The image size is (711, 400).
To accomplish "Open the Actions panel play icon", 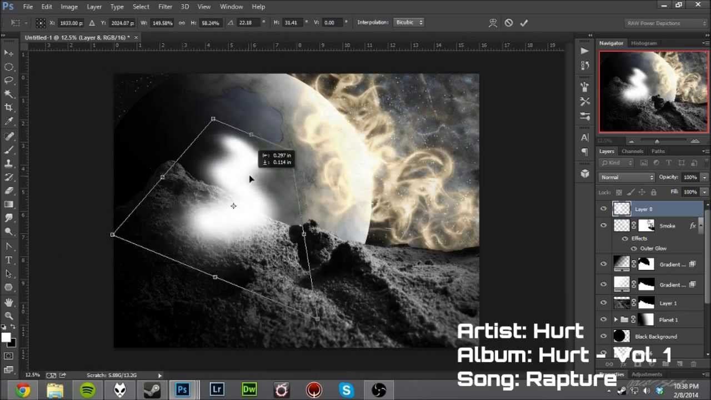I will [x=584, y=51].
